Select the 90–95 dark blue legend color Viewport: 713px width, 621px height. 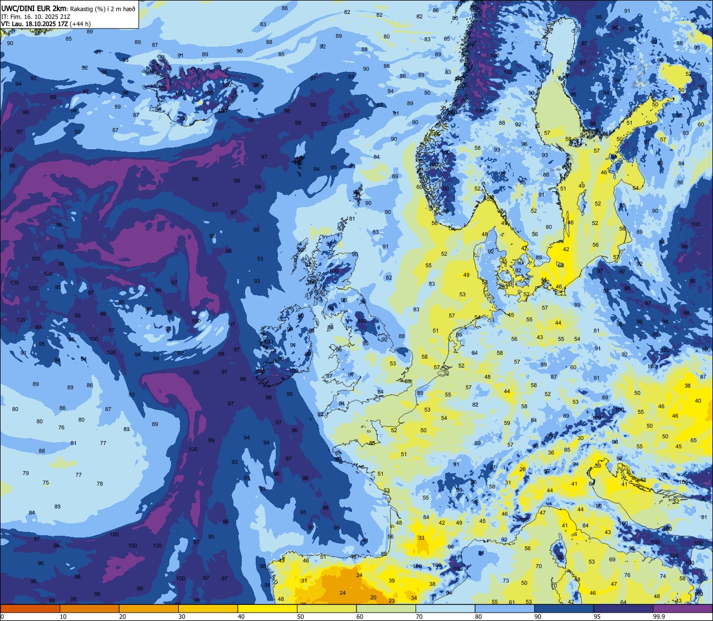click(564, 608)
